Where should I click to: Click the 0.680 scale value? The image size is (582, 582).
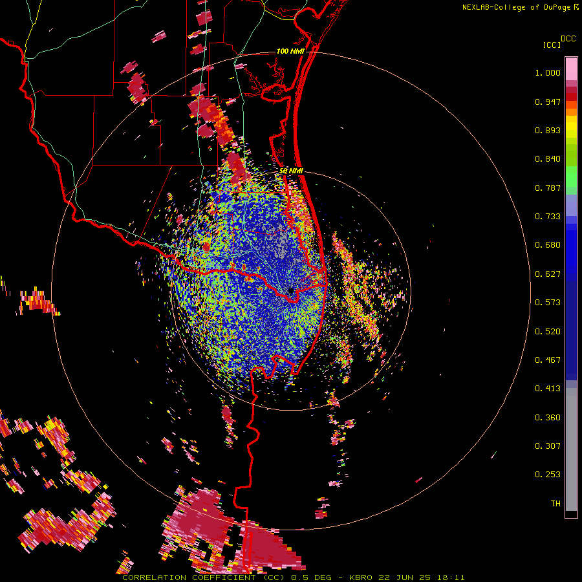548,245
